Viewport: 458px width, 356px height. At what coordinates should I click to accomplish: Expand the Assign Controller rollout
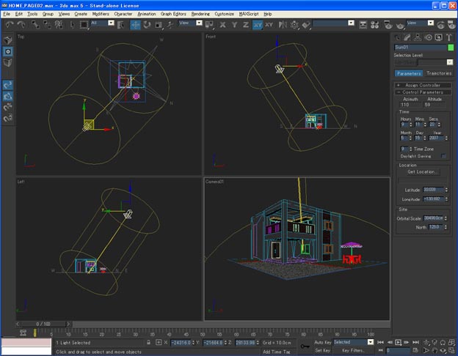click(422, 85)
